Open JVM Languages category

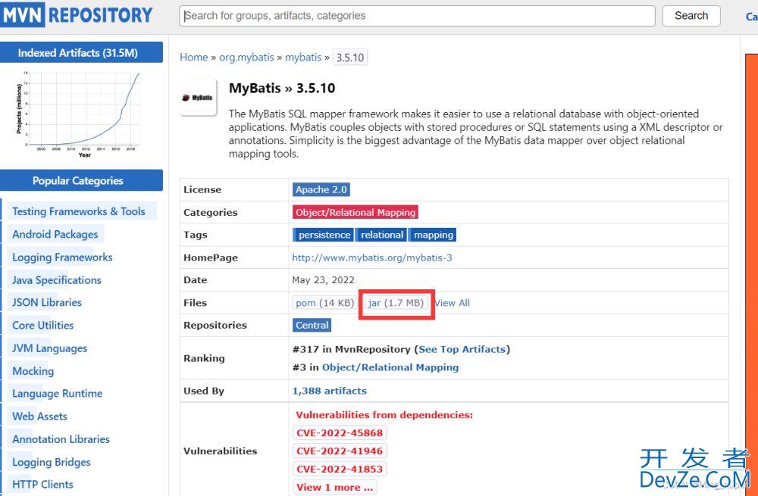coord(50,348)
